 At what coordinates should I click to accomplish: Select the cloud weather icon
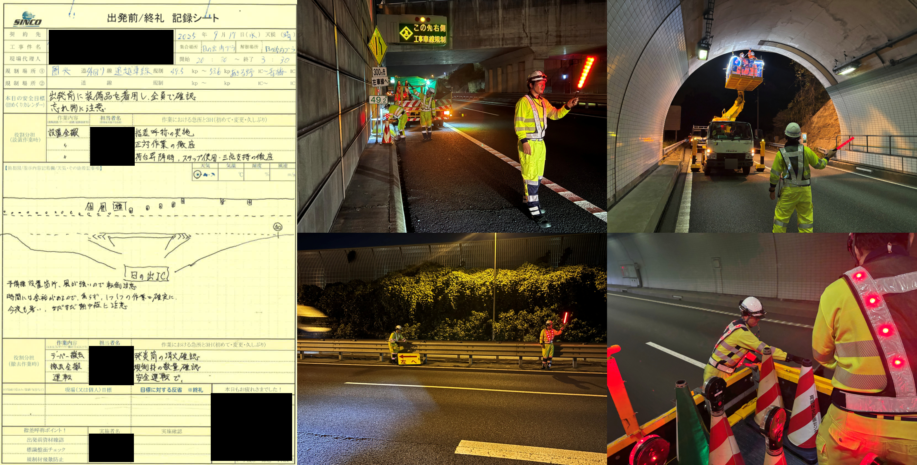point(205,175)
